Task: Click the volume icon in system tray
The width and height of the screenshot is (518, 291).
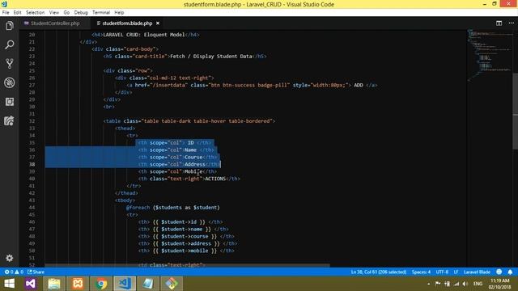Action: pos(465,284)
